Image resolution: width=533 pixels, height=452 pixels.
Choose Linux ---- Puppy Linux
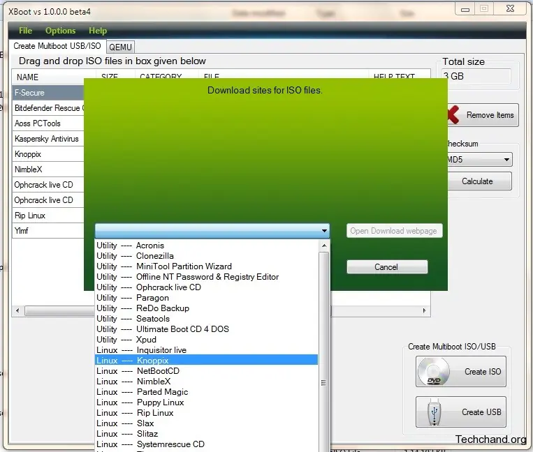pos(206,402)
